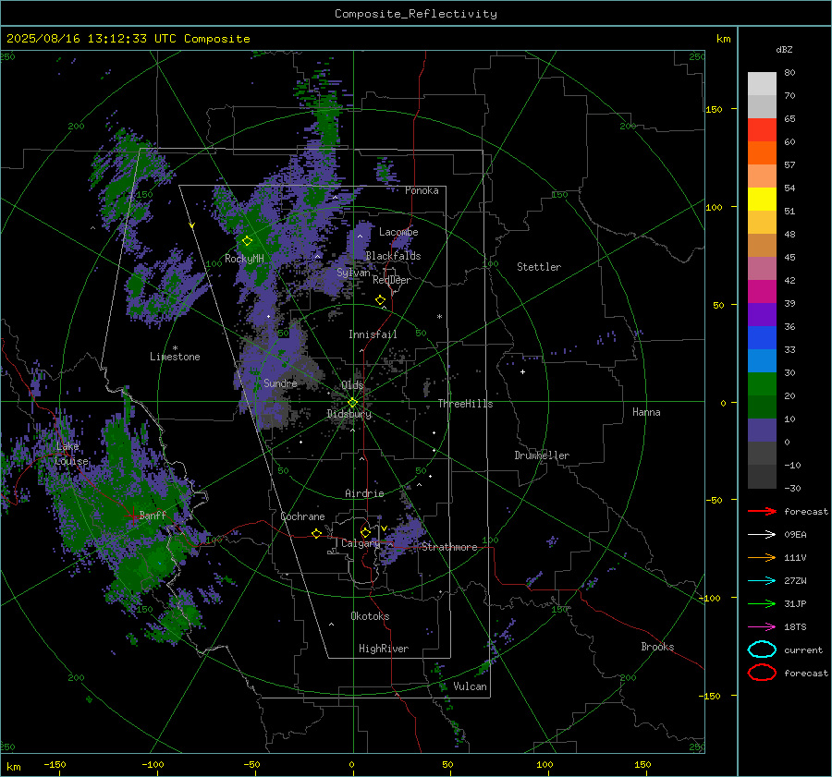The height and width of the screenshot is (777, 832).
Task: Click the red forecast arrow in legend
Action: (x=762, y=511)
